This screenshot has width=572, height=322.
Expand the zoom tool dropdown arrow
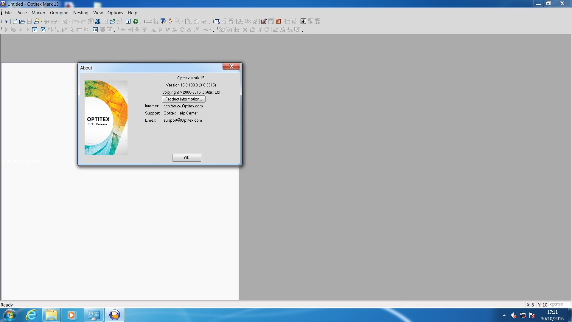[182, 21]
